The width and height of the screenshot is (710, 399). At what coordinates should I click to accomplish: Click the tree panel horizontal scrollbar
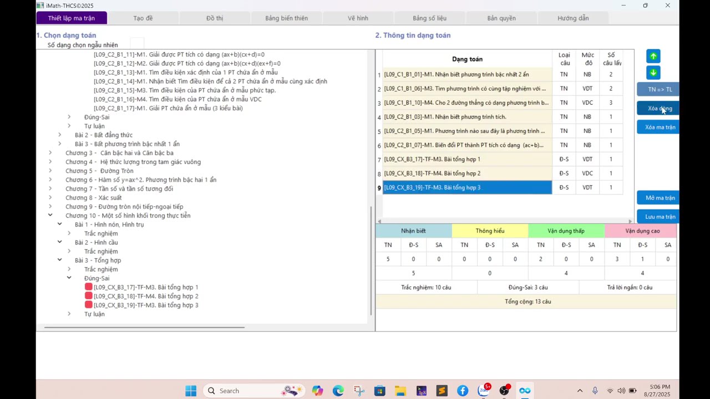[144, 327]
